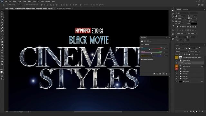Select the Crop tool
The height and width of the screenshot is (116, 206).
(2, 22)
